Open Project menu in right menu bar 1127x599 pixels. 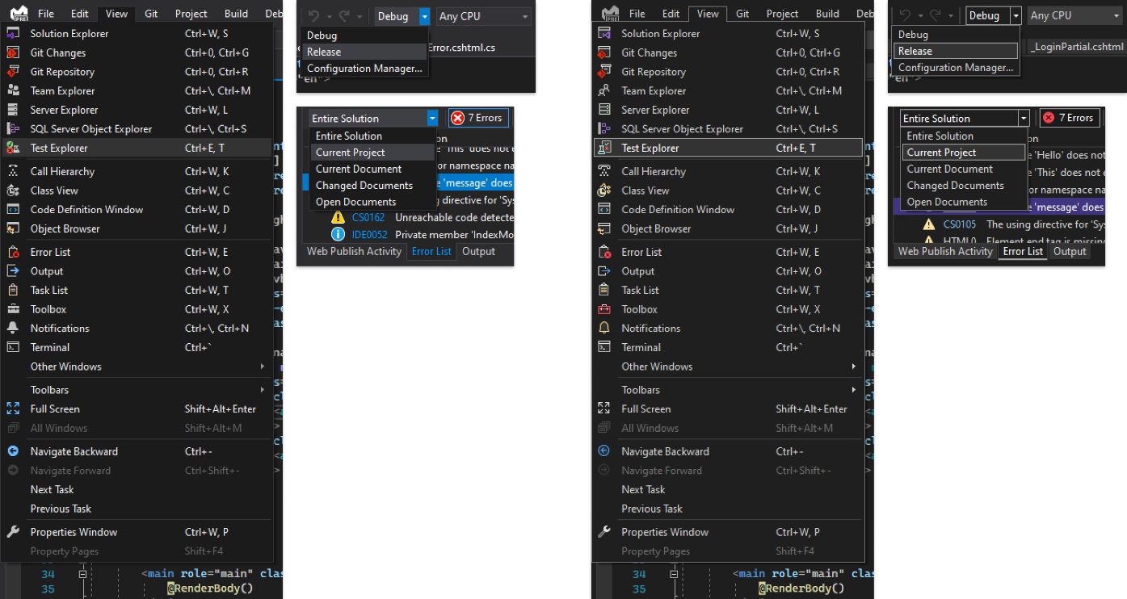(782, 14)
